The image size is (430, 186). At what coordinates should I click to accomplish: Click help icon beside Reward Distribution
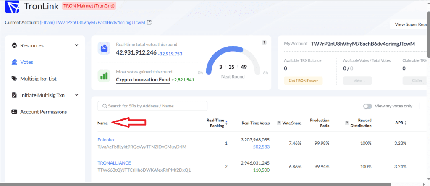click(x=347, y=123)
